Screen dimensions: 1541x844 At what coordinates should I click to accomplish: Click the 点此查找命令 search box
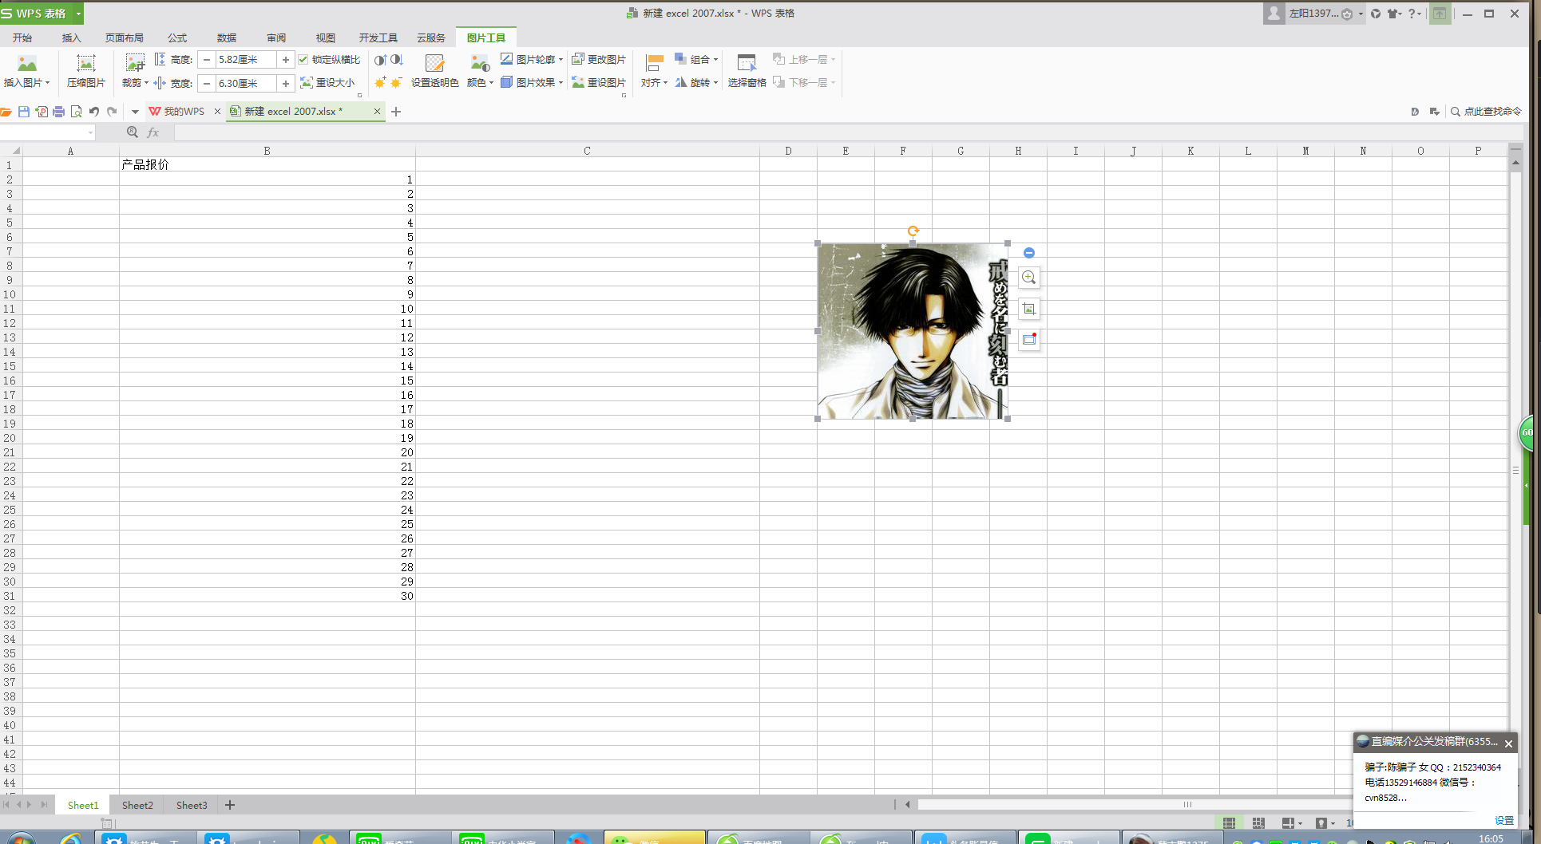click(x=1486, y=112)
